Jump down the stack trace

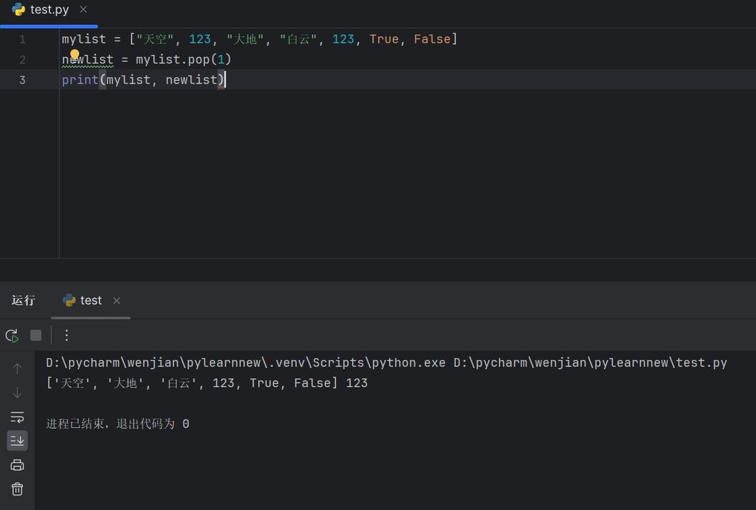[x=17, y=393]
